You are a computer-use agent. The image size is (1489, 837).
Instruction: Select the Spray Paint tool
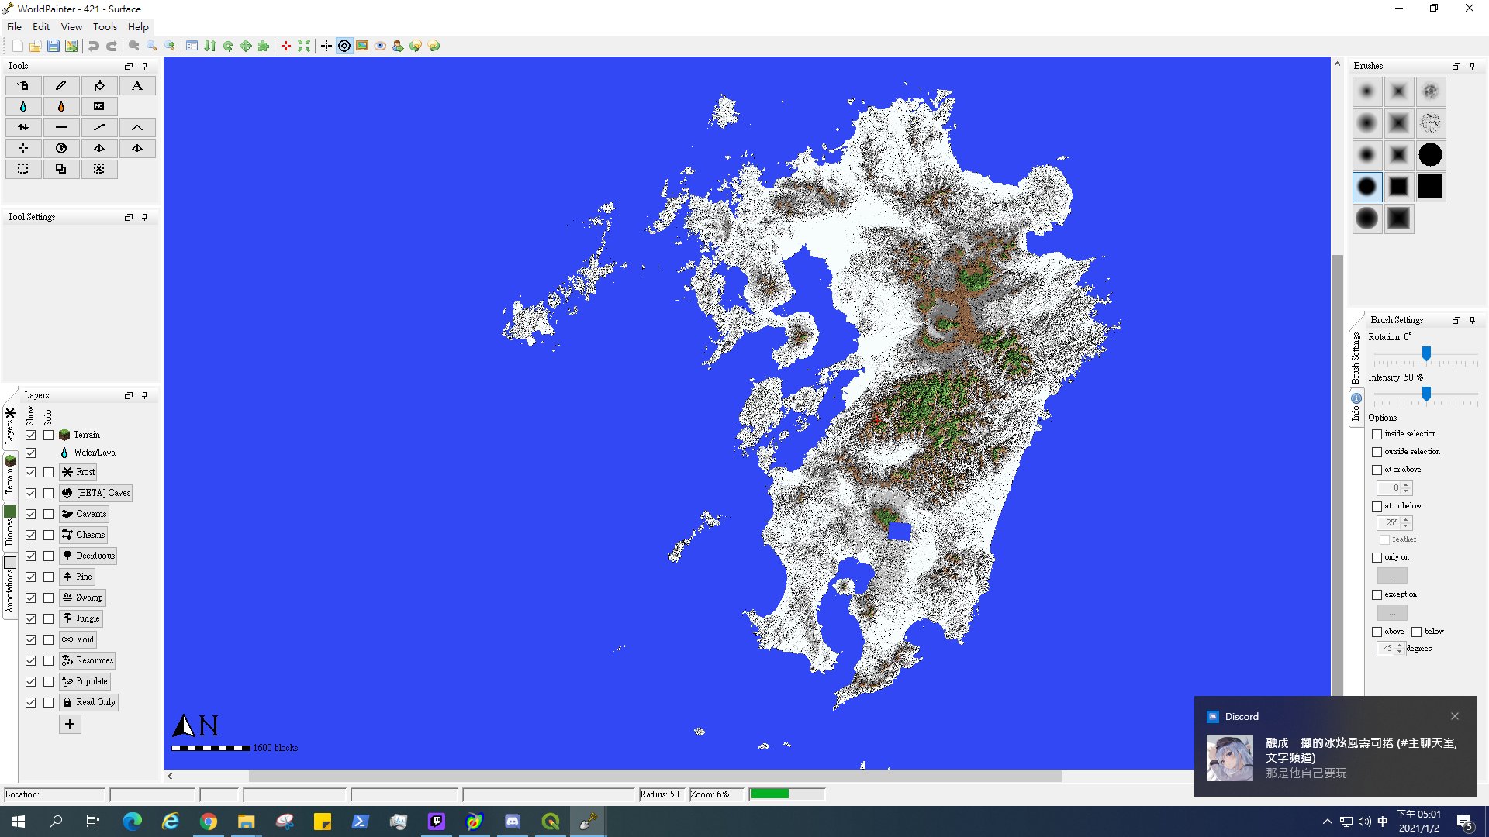click(23, 85)
